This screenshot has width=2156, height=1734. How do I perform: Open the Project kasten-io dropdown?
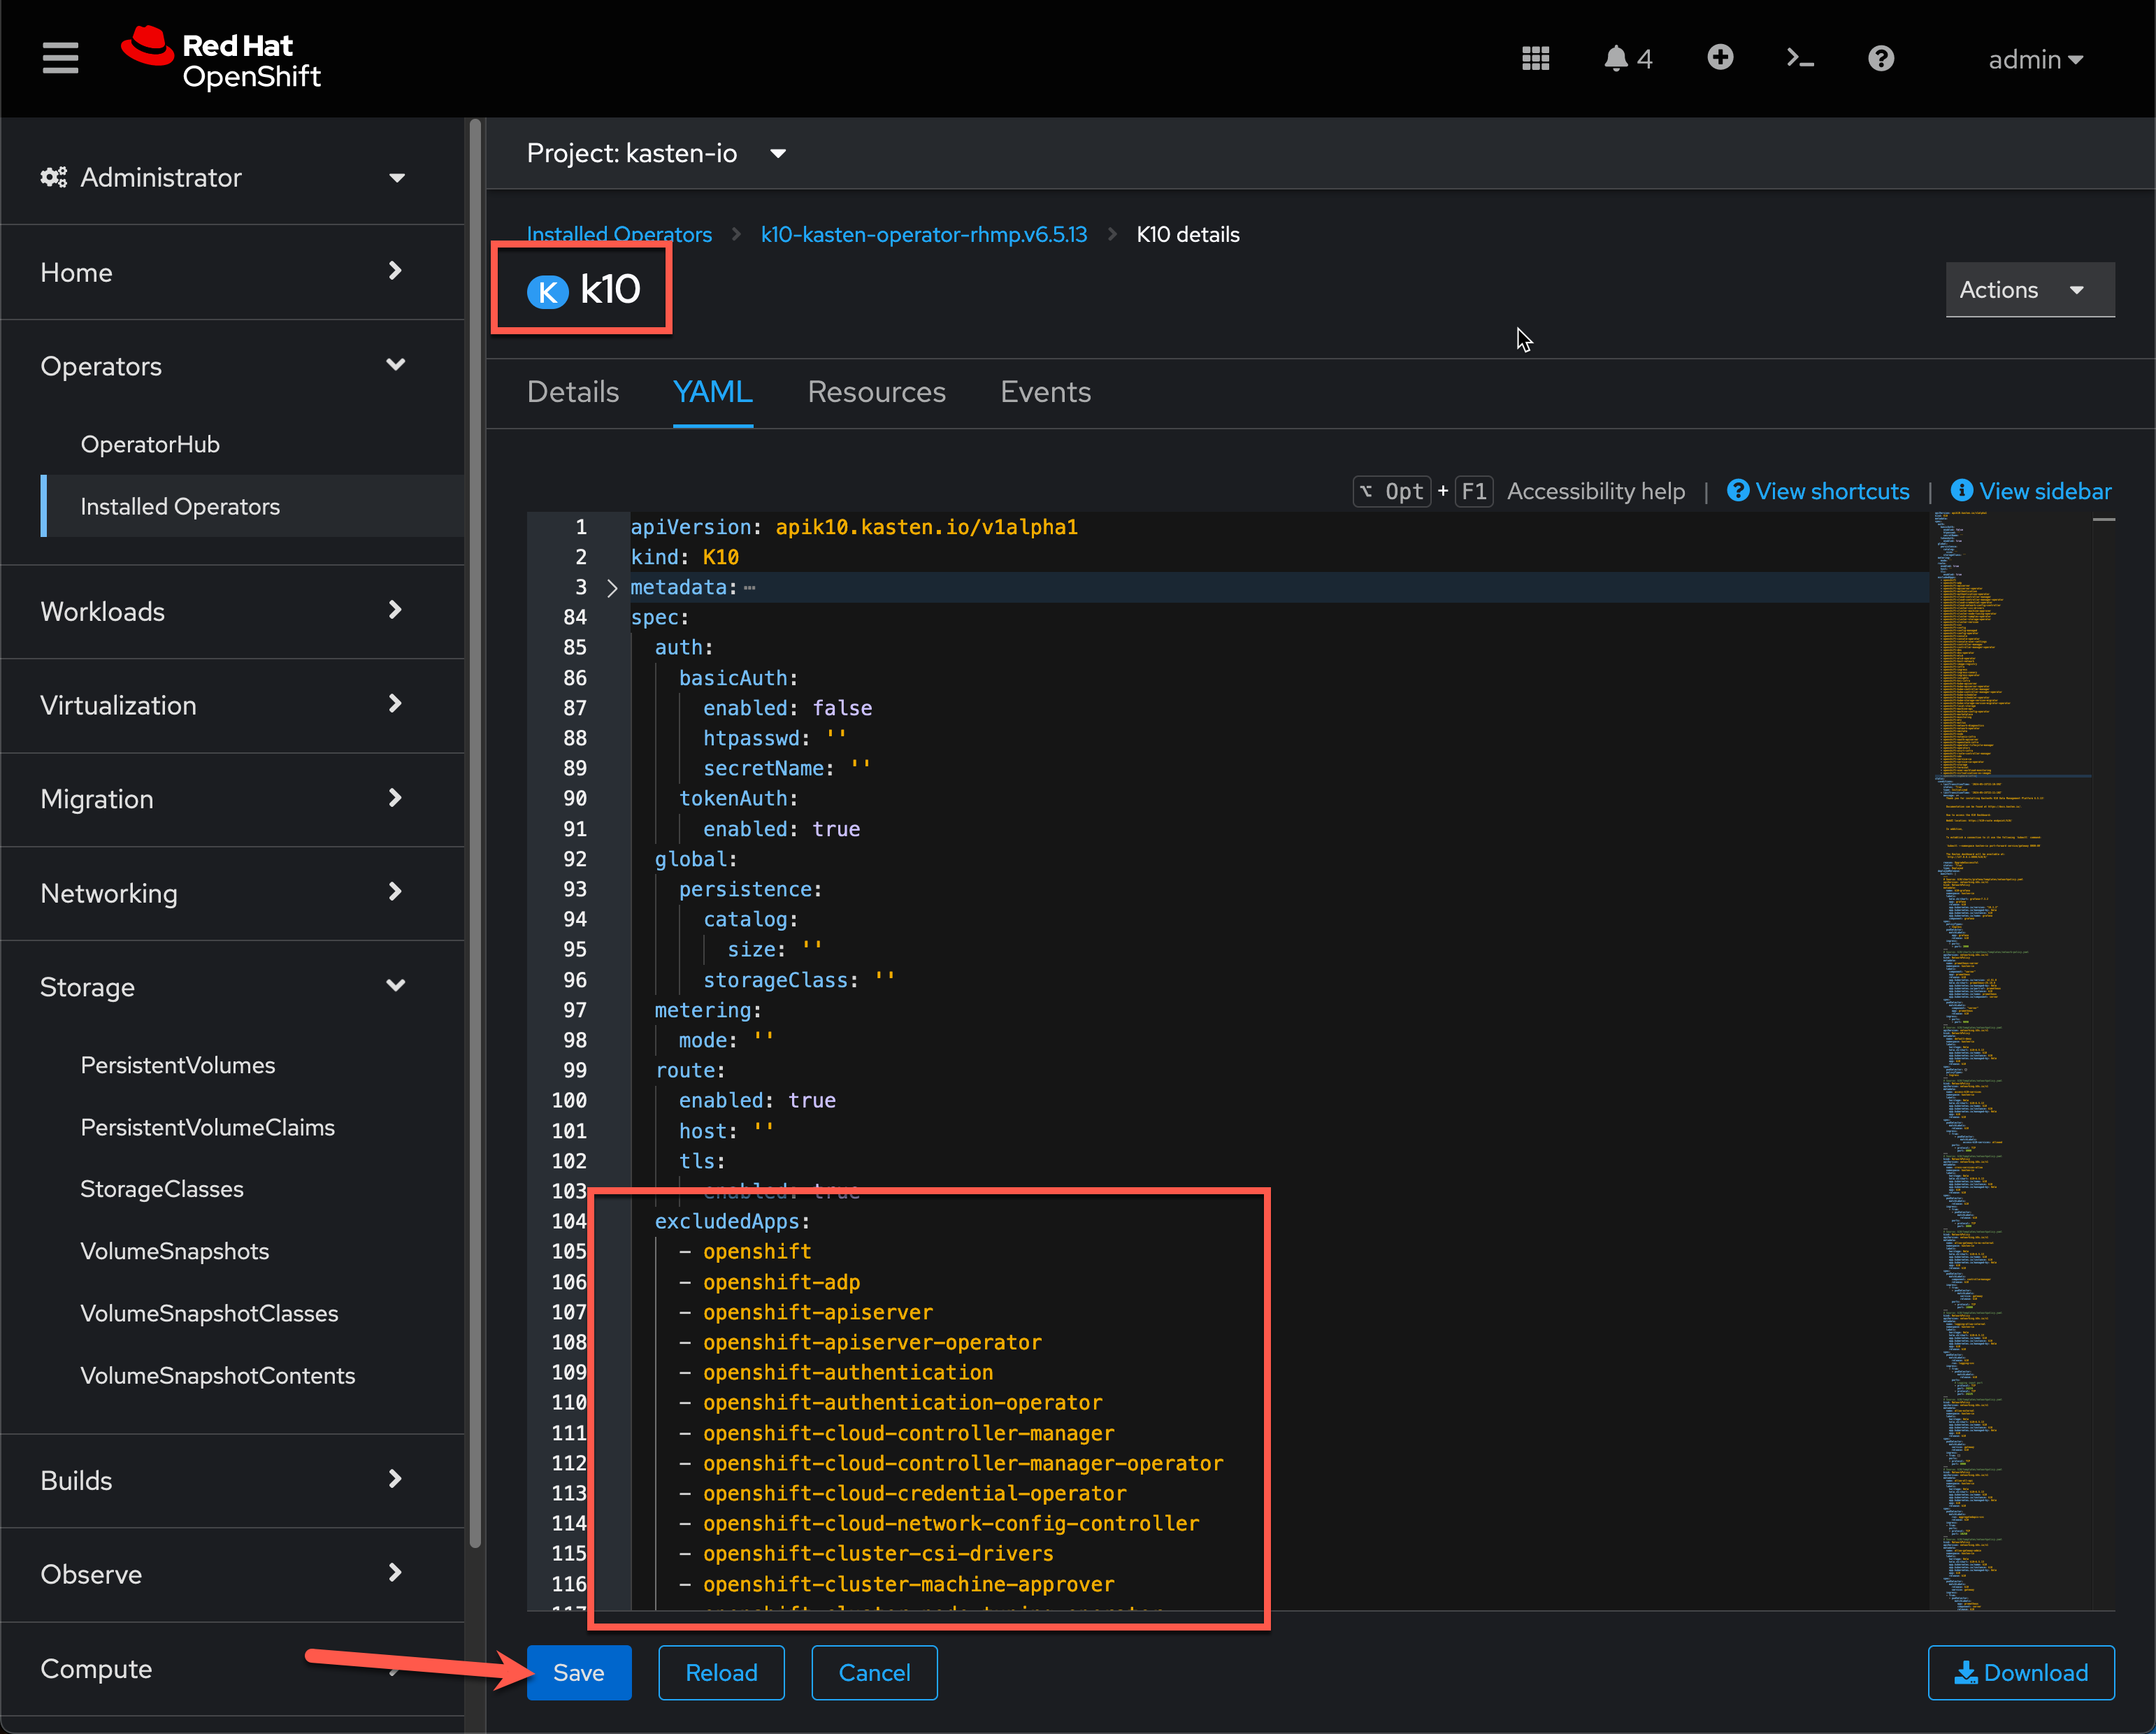tap(656, 153)
